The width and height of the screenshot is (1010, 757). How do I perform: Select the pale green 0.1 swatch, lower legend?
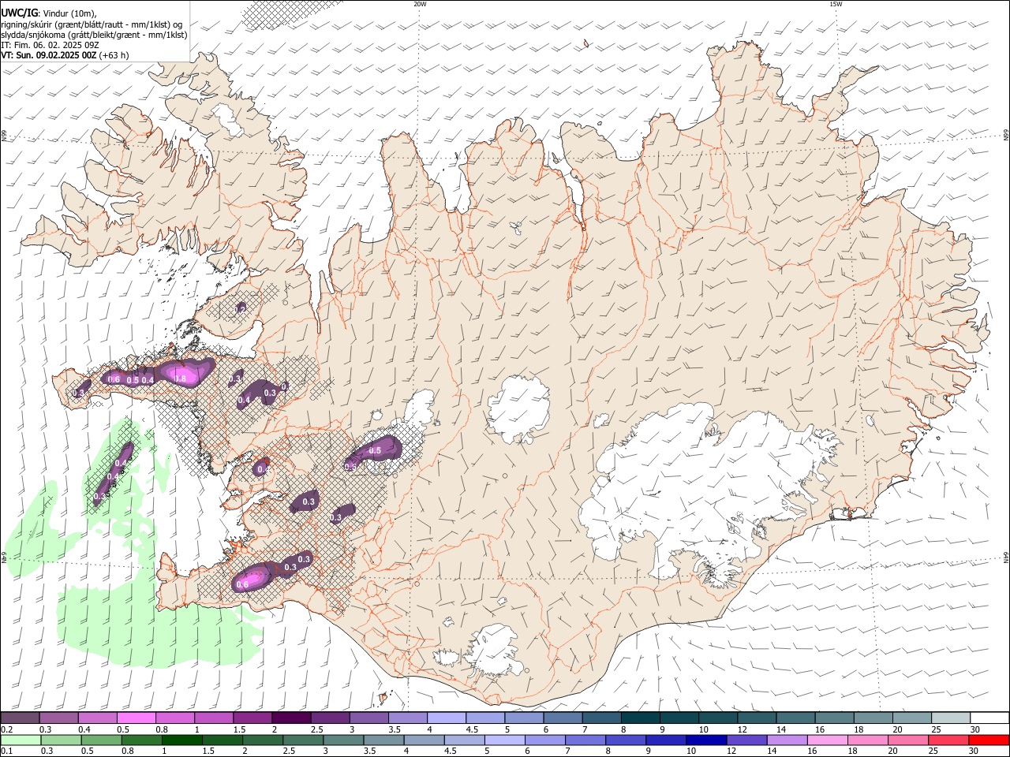pyautogui.click(x=20, y=740)
